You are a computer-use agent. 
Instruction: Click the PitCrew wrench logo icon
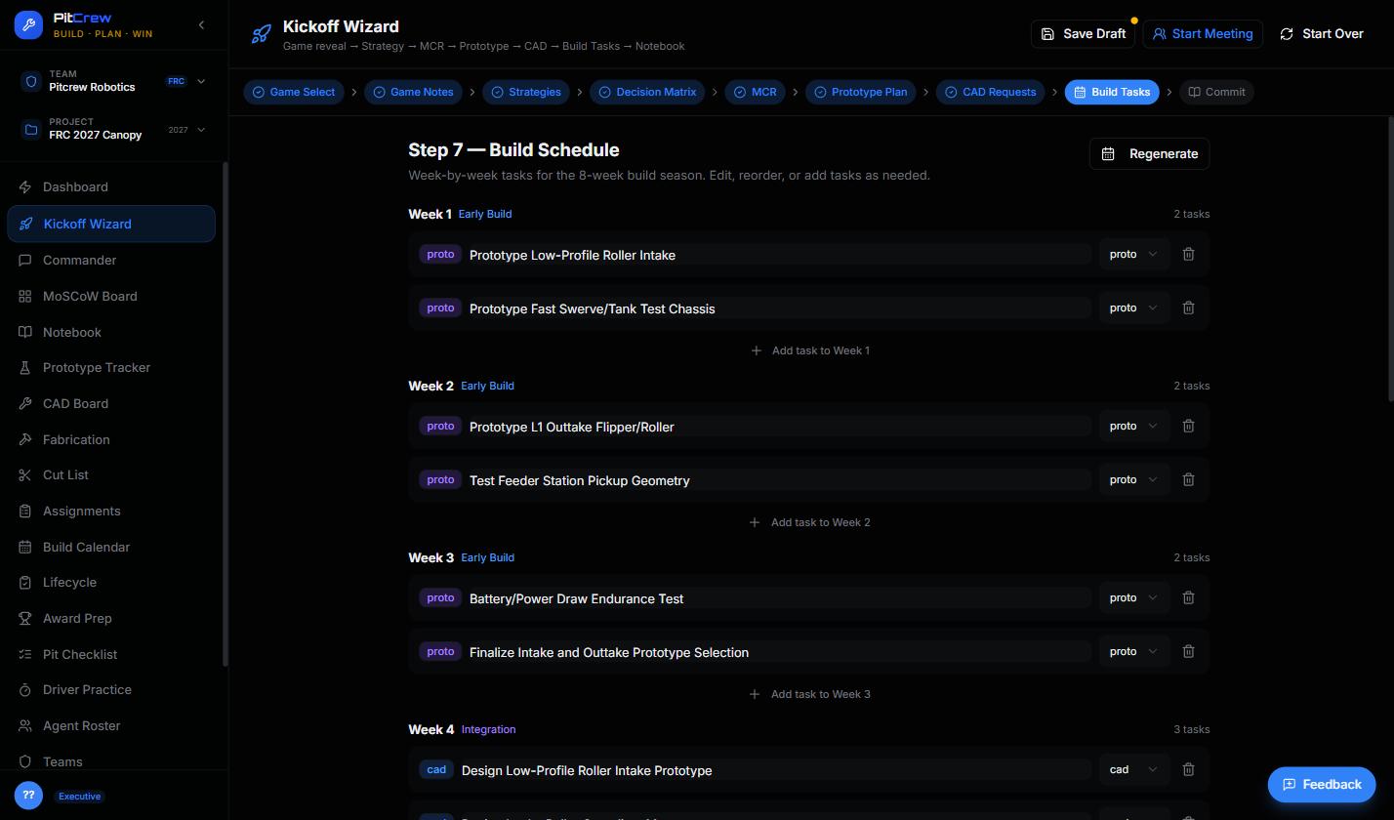coord(28,25)
